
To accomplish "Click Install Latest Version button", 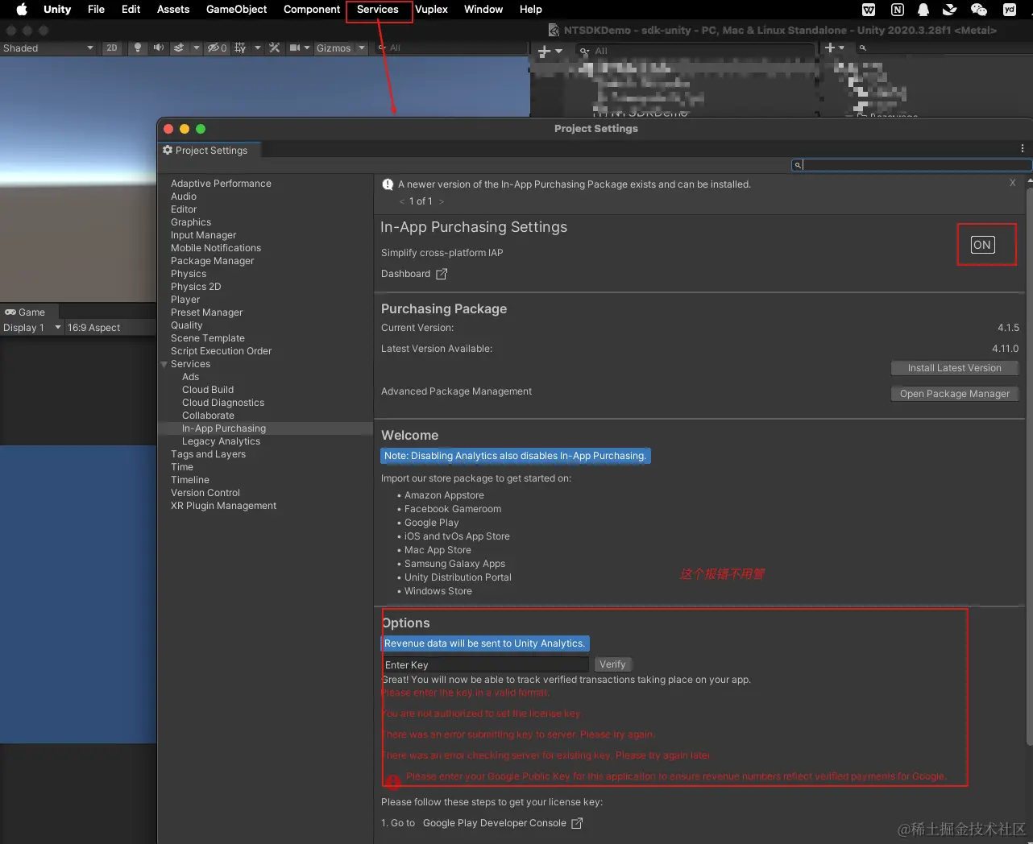I will [x=955, y=368].
